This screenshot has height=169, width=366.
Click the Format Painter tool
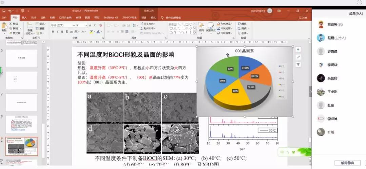coord(15,33)
